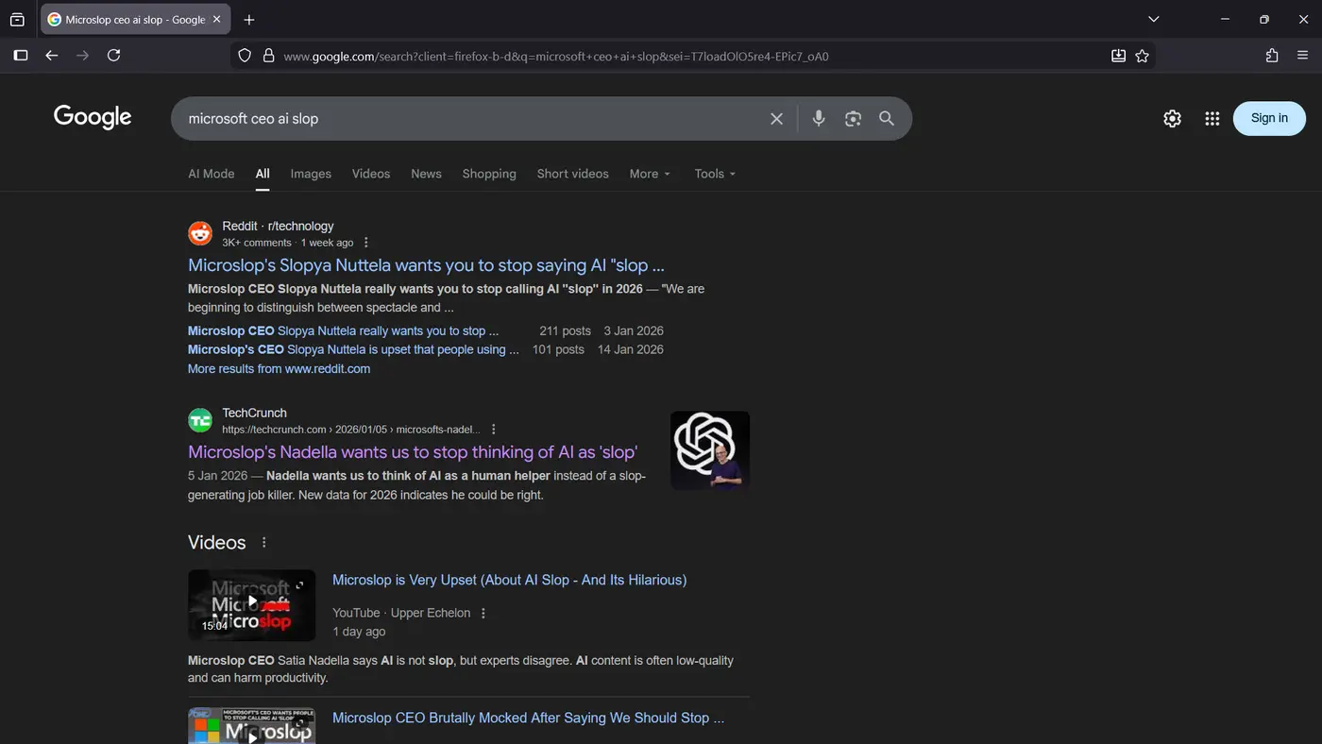The image size is (1322, 744).
Task: Open Google quick settings gear
Action: (1172, 118)
